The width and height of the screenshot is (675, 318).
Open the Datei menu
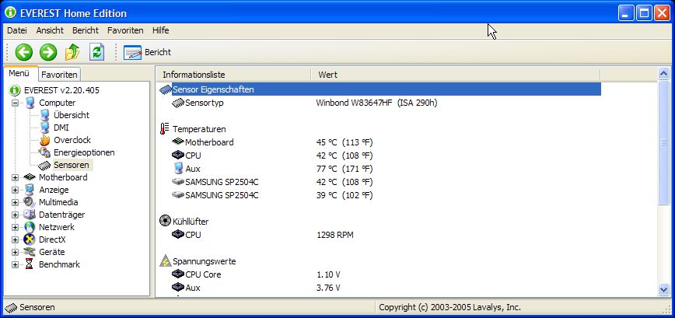tap(17, 30)
